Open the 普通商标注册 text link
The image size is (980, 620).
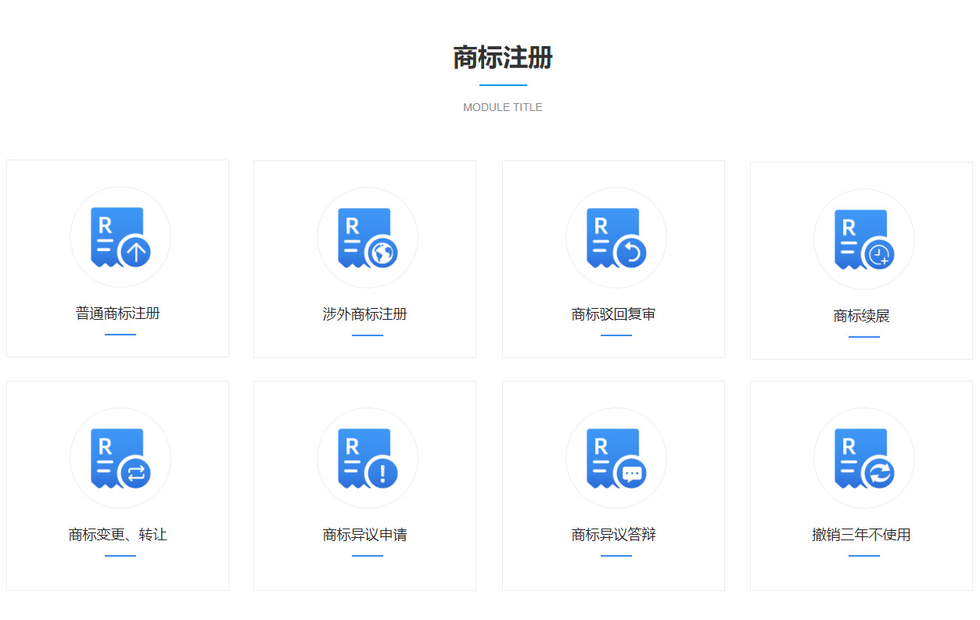pyautogui.click(x=118, y=314)
